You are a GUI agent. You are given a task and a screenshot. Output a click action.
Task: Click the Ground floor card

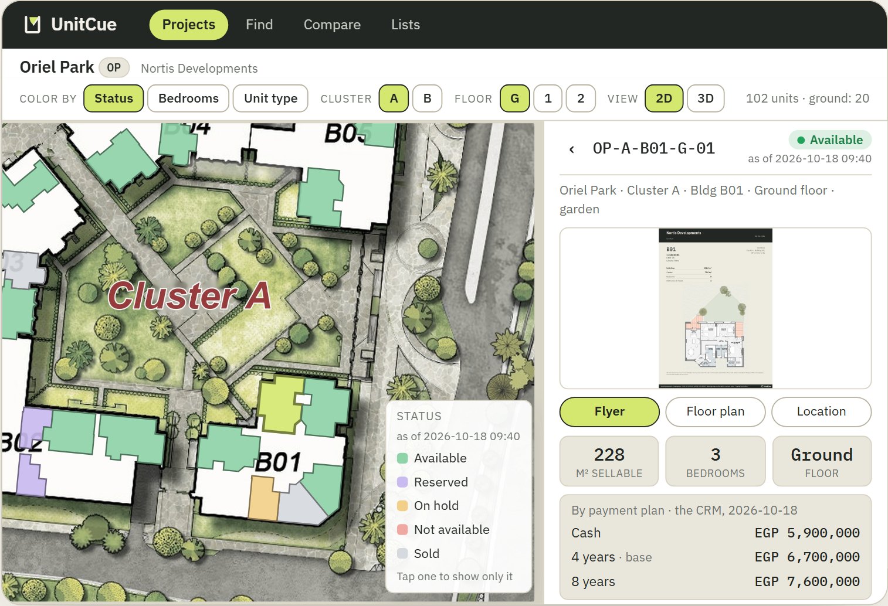822,461
